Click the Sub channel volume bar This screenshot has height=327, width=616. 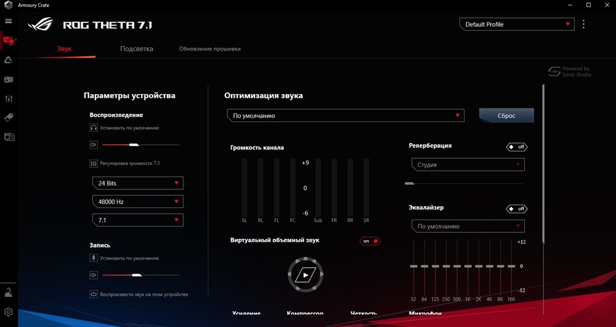tap(318, 187)
